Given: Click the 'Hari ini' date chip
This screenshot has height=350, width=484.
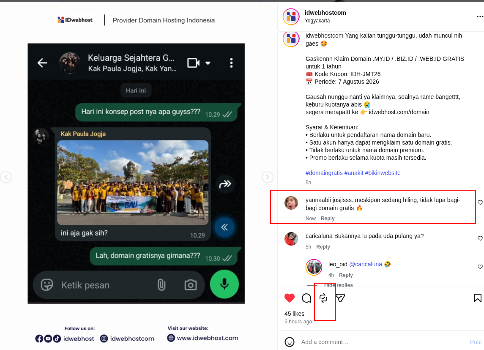Looking at the screenshot, I should pos(136,90).
